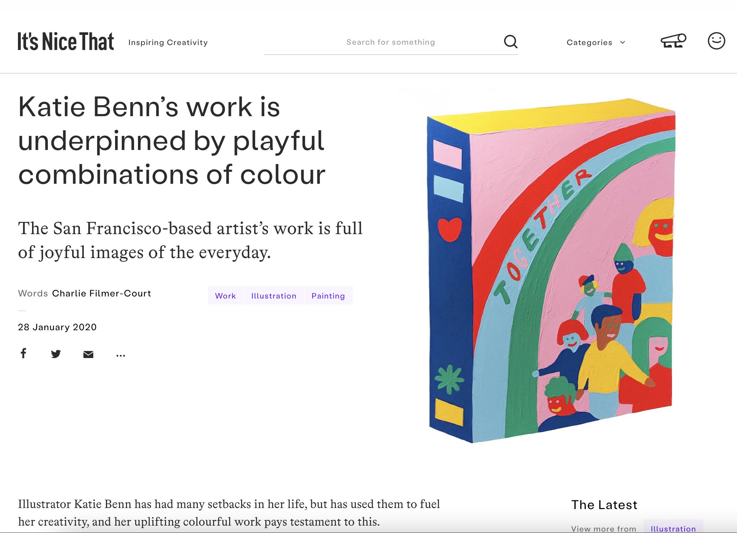Image resolution: width=737 pixels, height=533 pixels.
Task: Open the Painting tag
Action: [328, 296]
